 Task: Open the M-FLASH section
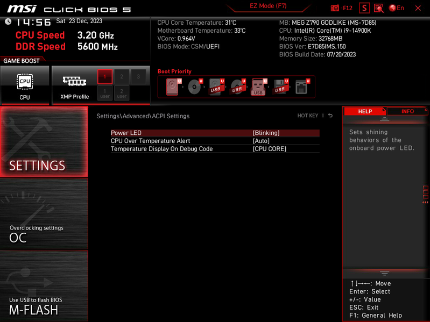coord(44,285)
